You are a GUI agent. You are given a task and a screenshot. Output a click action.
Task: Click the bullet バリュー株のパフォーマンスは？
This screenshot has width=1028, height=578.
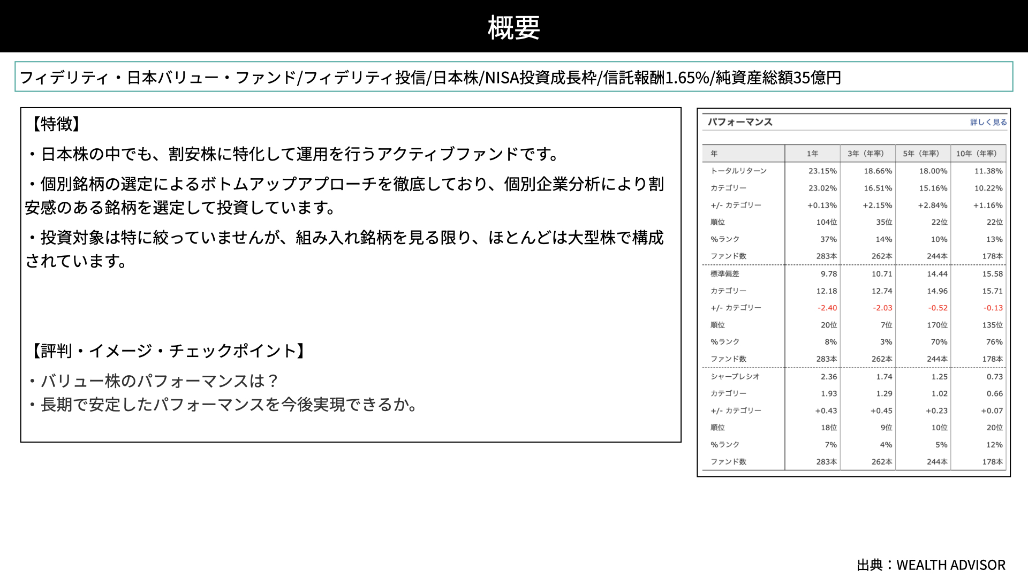(x=154, y=381)
